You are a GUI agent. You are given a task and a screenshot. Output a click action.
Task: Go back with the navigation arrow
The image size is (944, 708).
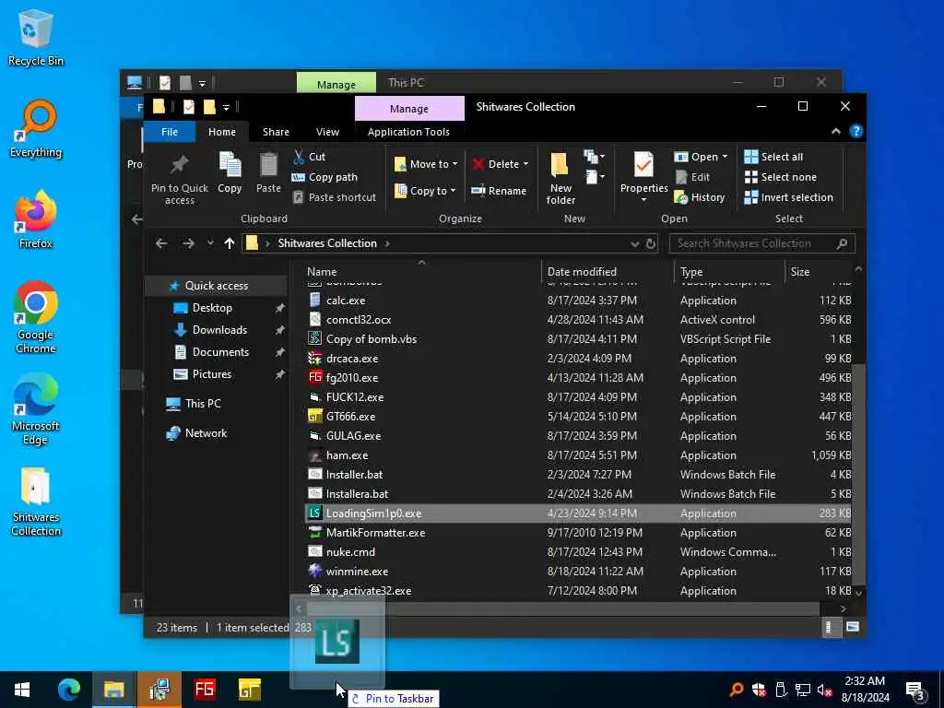coord(160,243)
